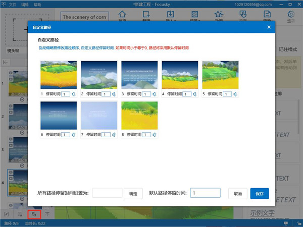Click the stay time field for path 8
The height and width of the screenshot is (227, 303).
146,135
